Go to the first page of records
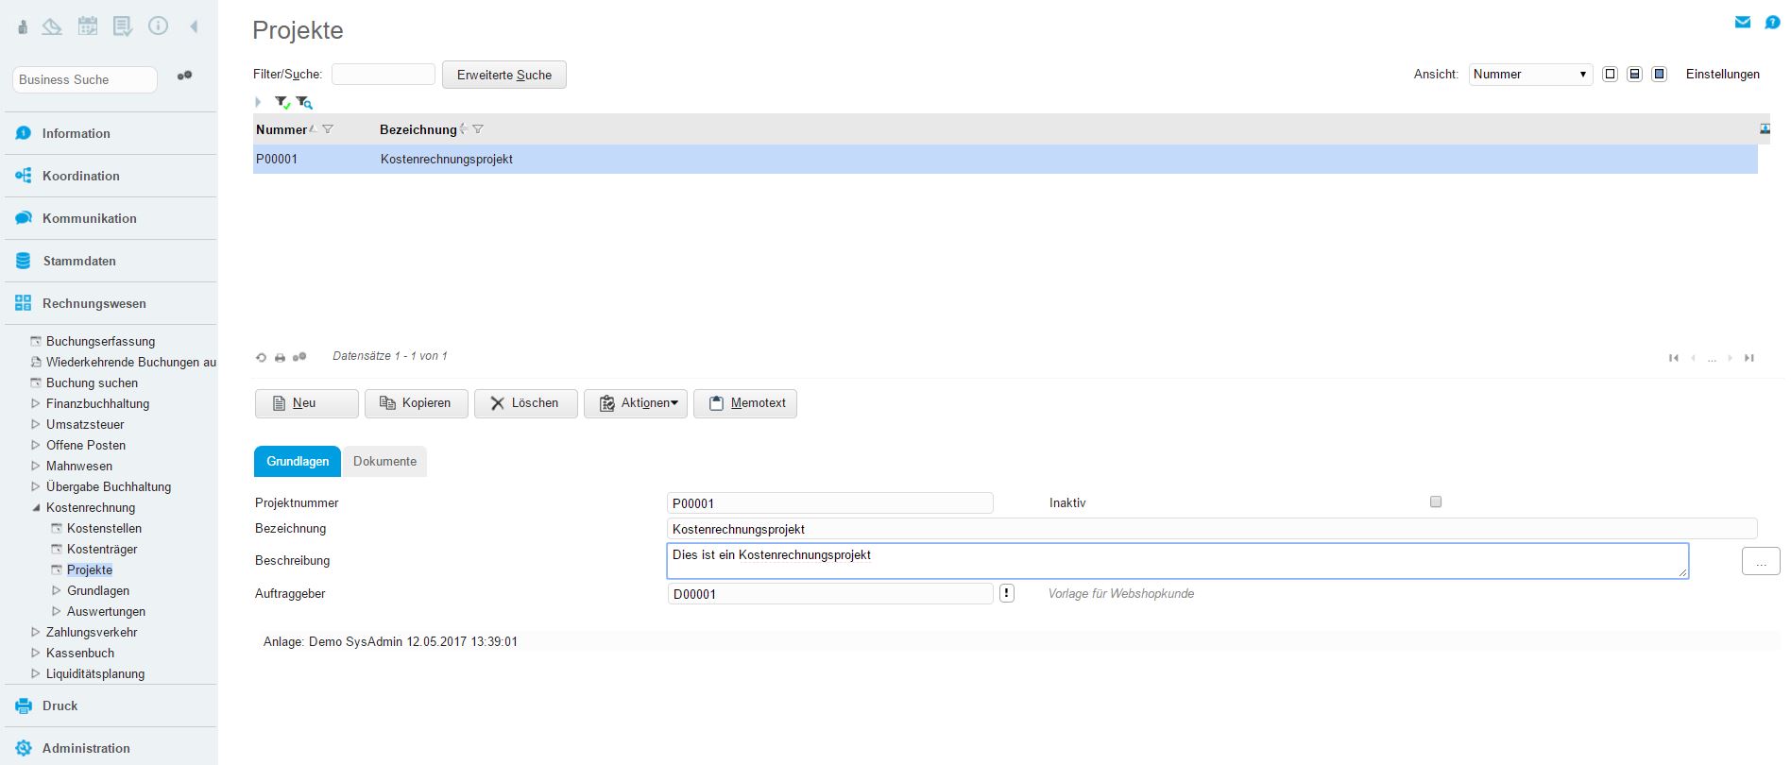1791x765 pixels. [x=1674, y=358]
